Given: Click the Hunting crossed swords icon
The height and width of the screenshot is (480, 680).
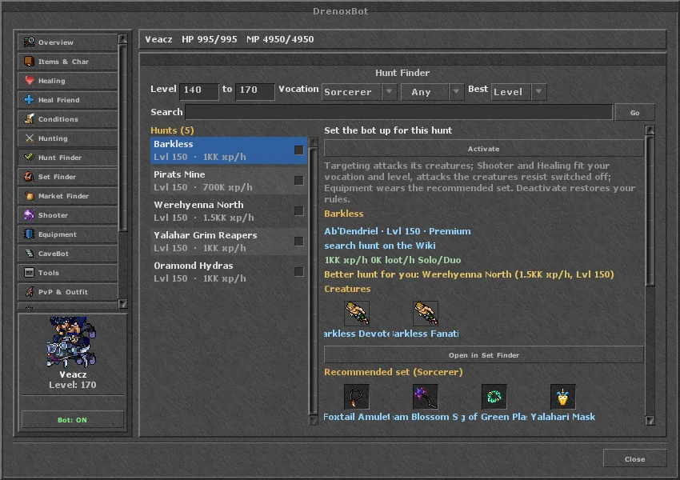Looking at the screenshot, I should 29,138.
